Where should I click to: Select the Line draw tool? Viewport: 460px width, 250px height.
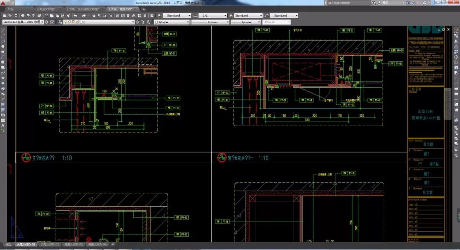[3, 31]
